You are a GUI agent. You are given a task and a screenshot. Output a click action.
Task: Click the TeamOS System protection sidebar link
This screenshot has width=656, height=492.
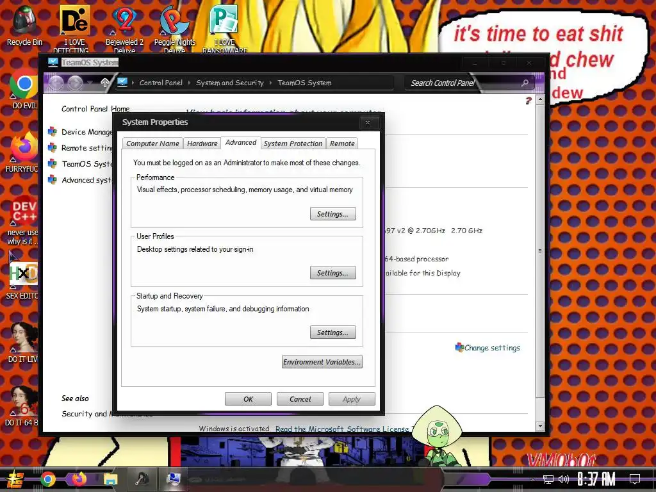[x=87, y=163]
